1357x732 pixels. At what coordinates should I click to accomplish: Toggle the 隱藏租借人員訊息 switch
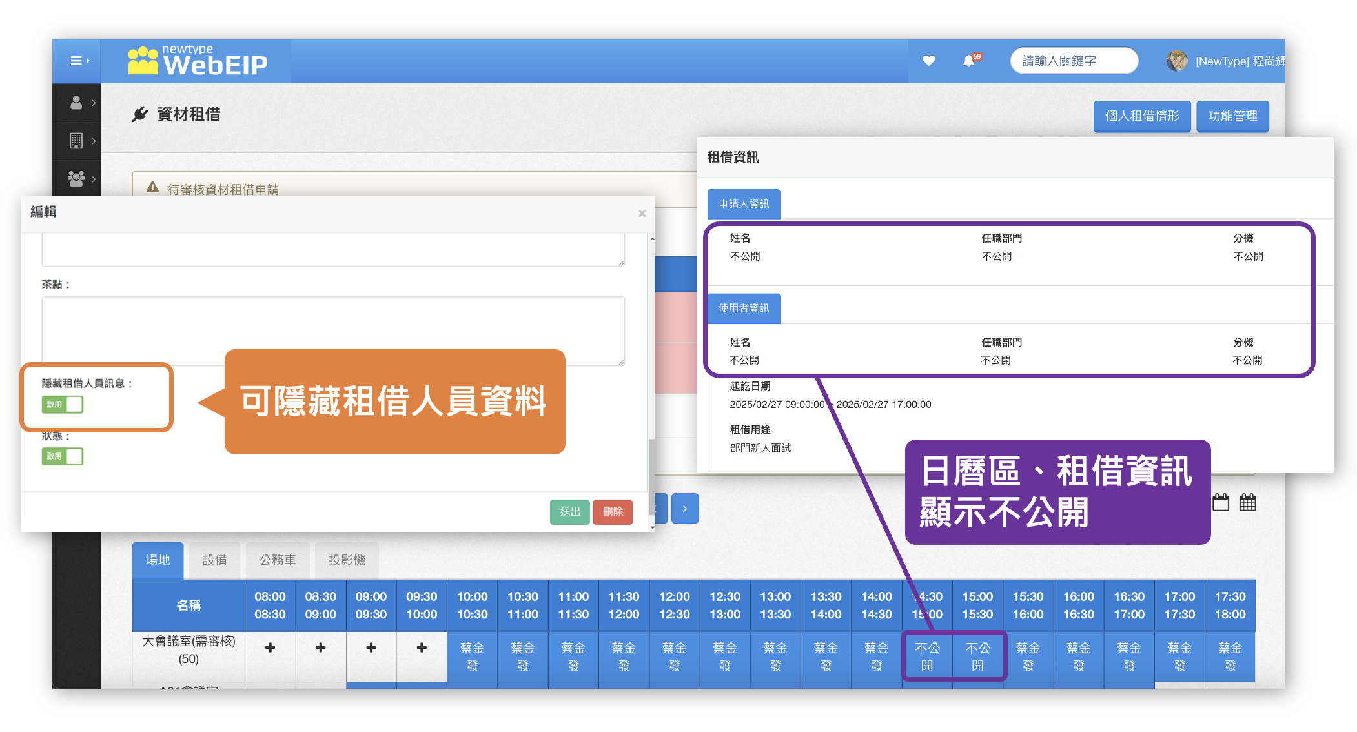coord(63,404)
